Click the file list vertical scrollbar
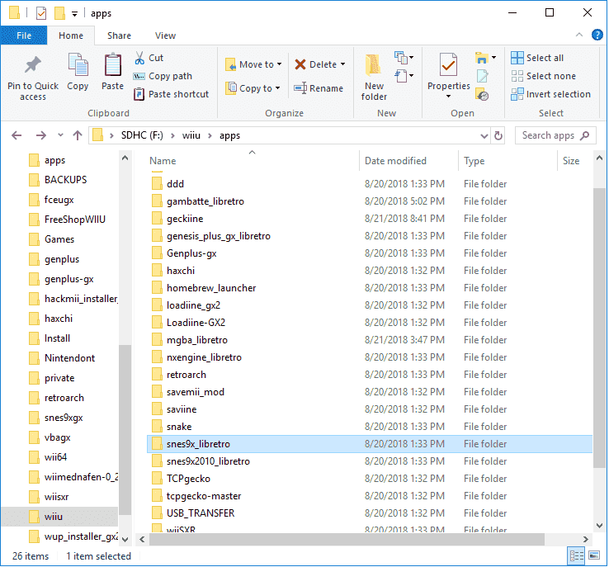Image resolution: width=609 pixels, height=567 pixels. (599, 328)
